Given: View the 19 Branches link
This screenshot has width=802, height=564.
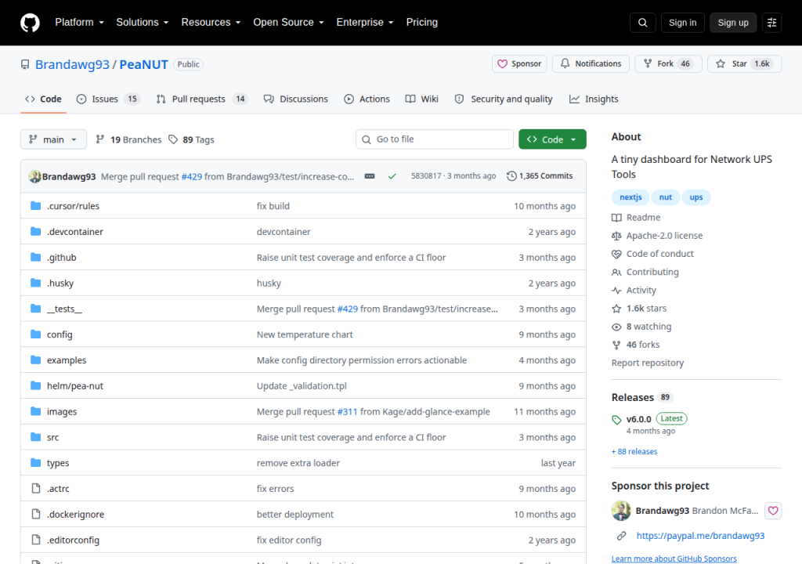Looking at the screenshot, I should 129,139.
